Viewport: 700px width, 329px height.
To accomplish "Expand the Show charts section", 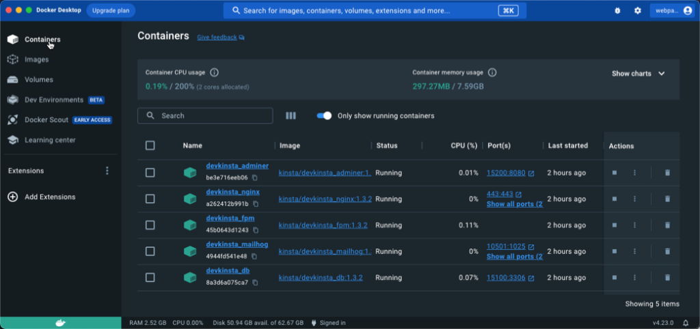I will click(x=638, y=74).
